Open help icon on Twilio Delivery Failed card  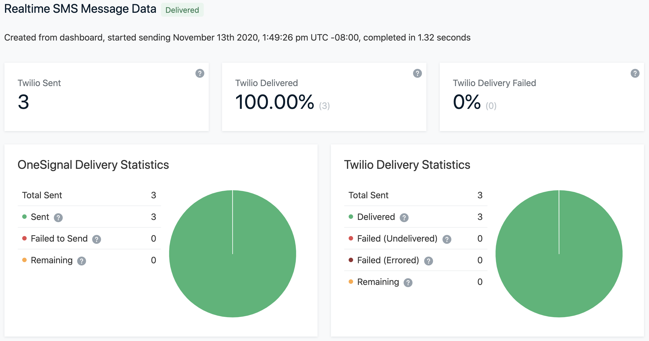pos(635,73)
